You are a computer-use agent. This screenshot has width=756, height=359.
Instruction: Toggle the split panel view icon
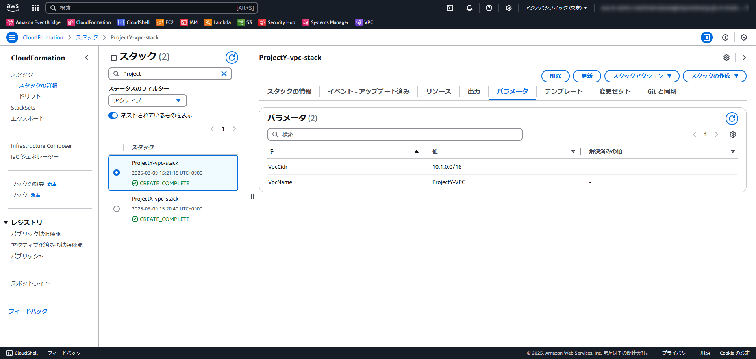click(x=707, y=37)
